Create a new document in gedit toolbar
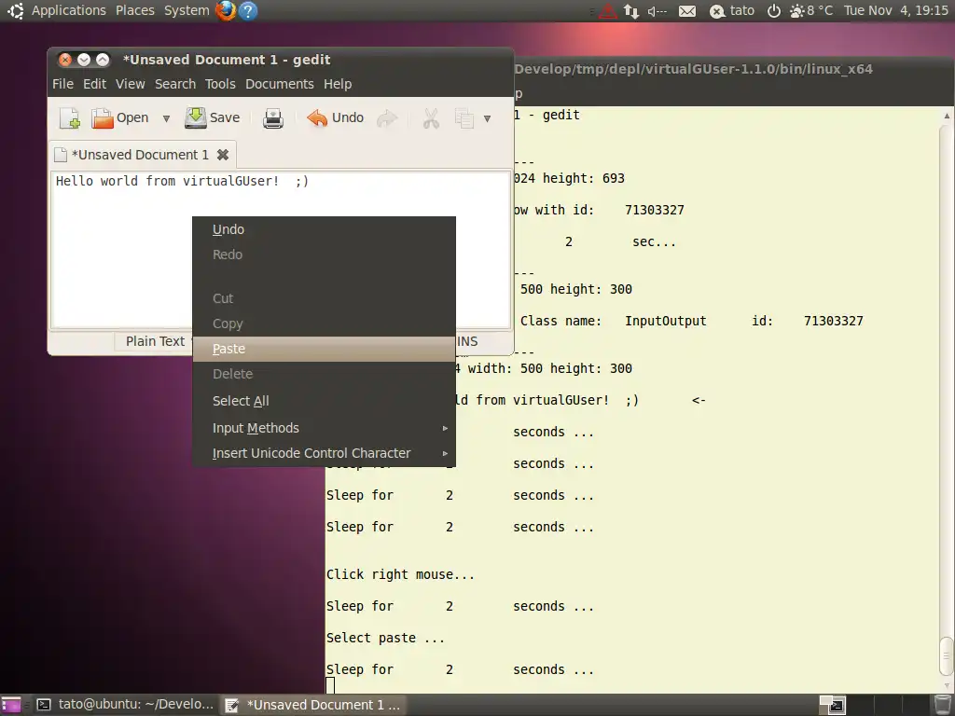 coord(69,118)
